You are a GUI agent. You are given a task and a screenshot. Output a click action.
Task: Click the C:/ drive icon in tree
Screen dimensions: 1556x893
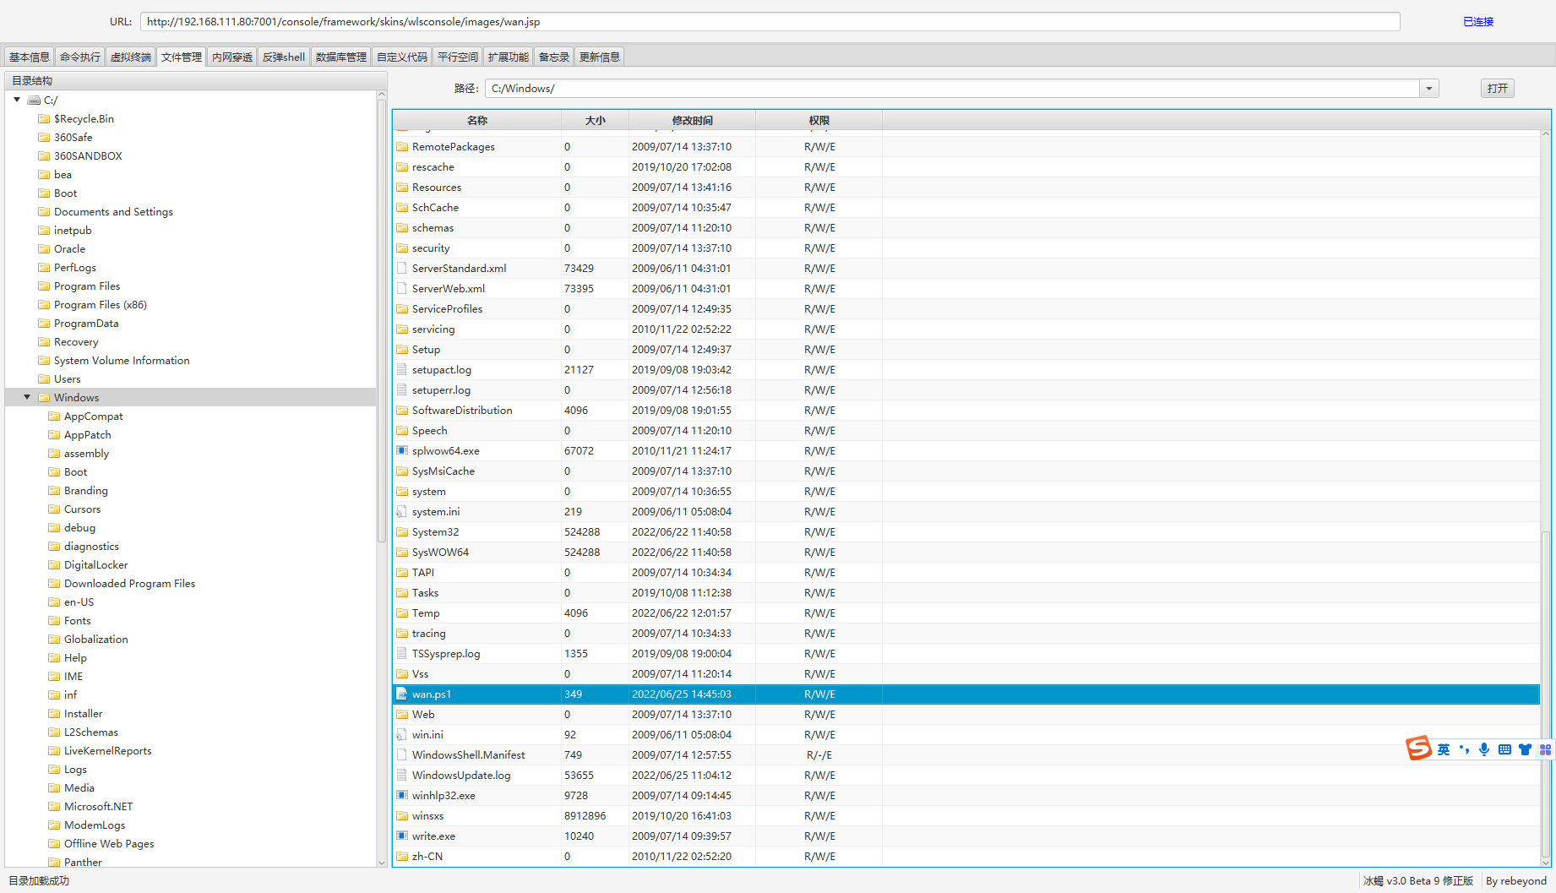click(34, 100)
